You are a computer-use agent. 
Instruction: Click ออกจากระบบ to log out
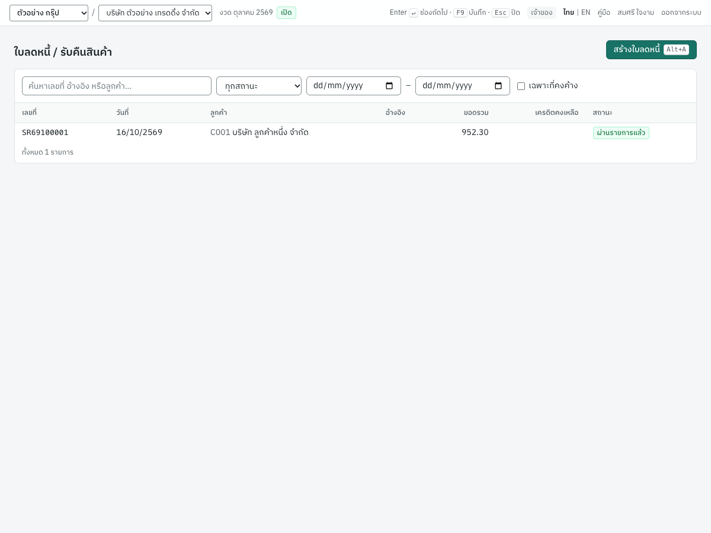point(681,12)
